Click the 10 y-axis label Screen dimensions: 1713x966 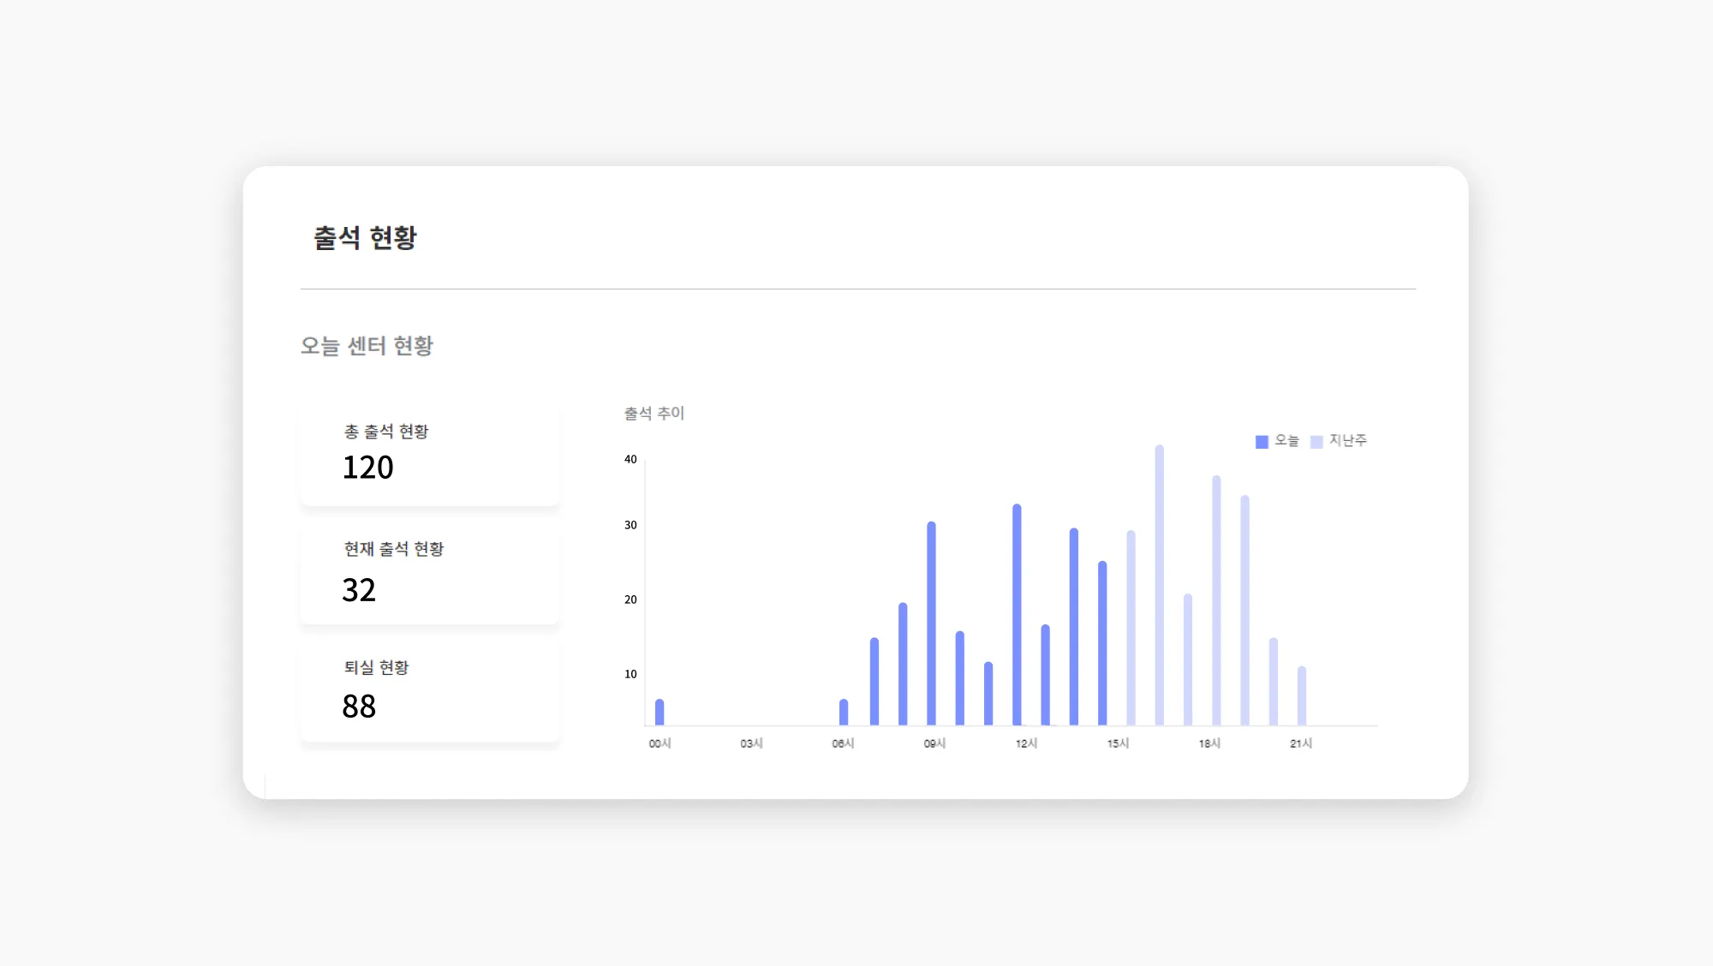pos(630,674)
